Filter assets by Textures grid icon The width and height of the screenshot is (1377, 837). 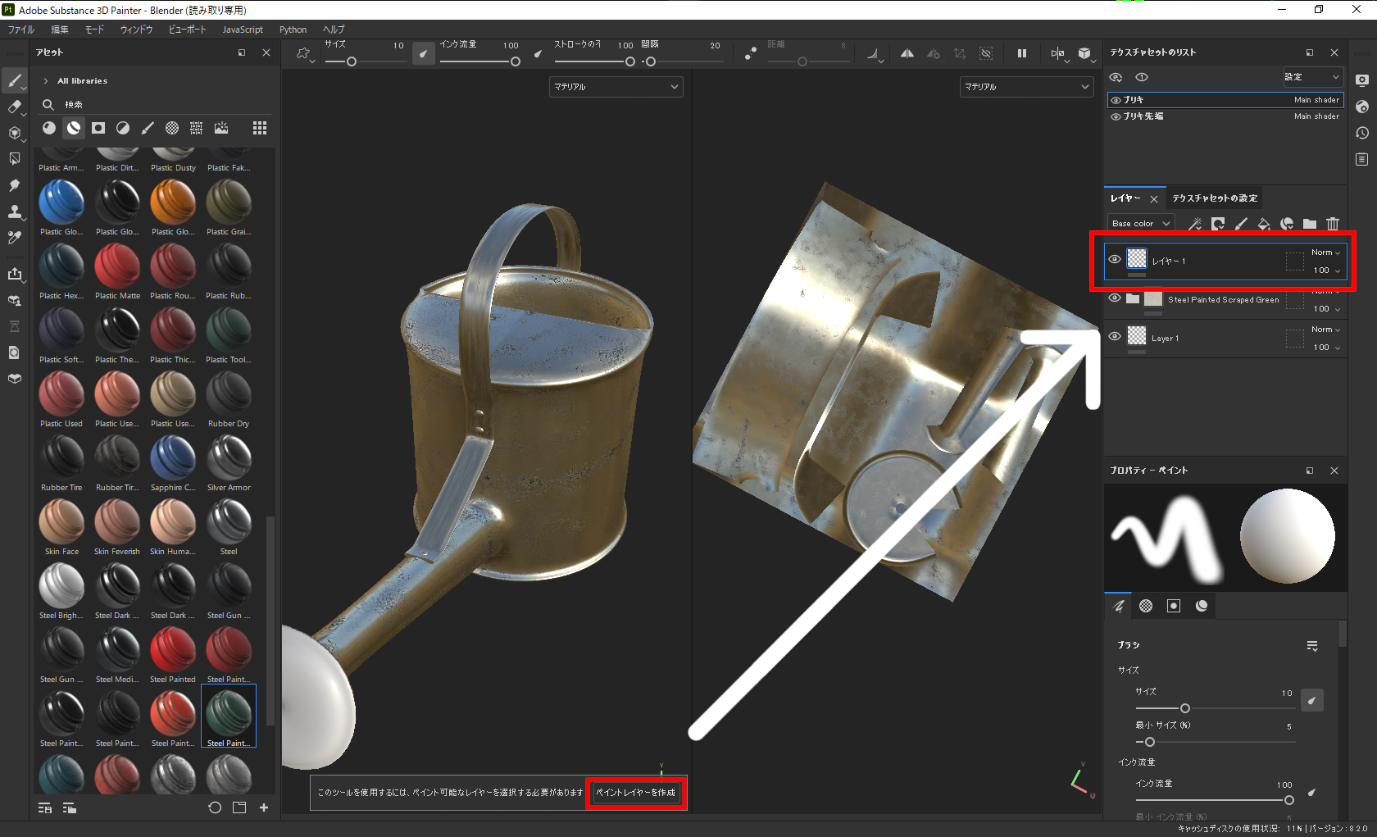(x=197, y=128)
